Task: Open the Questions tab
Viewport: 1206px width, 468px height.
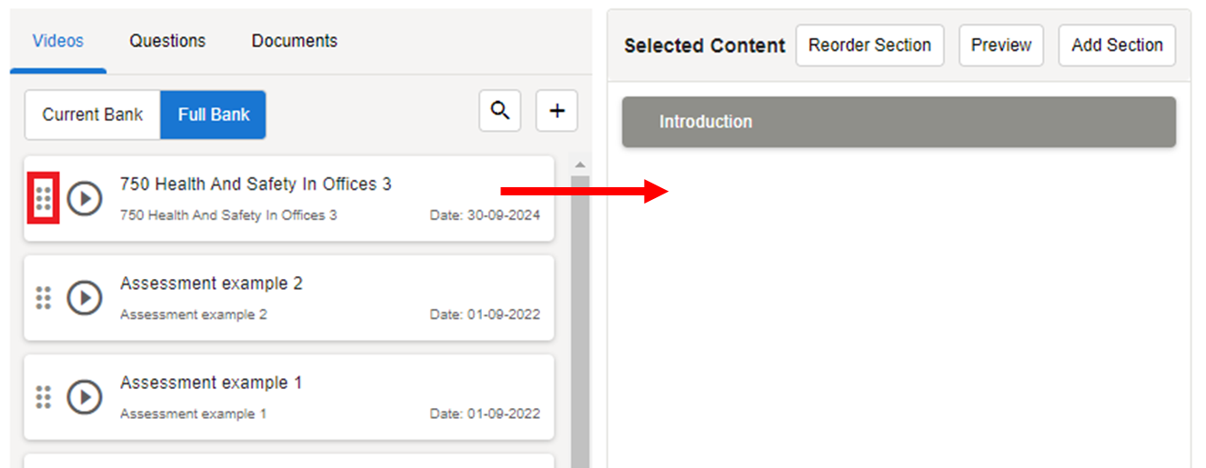Action: tap(167, 41)
